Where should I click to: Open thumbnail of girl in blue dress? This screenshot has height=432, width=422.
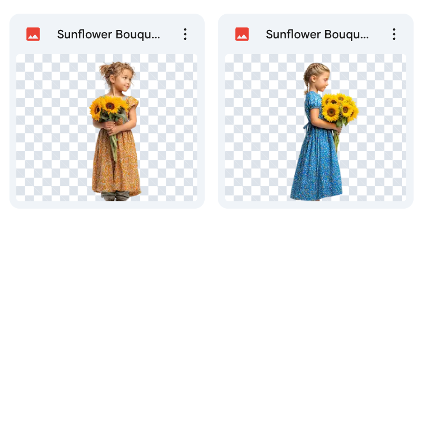(x=316, y=128)
